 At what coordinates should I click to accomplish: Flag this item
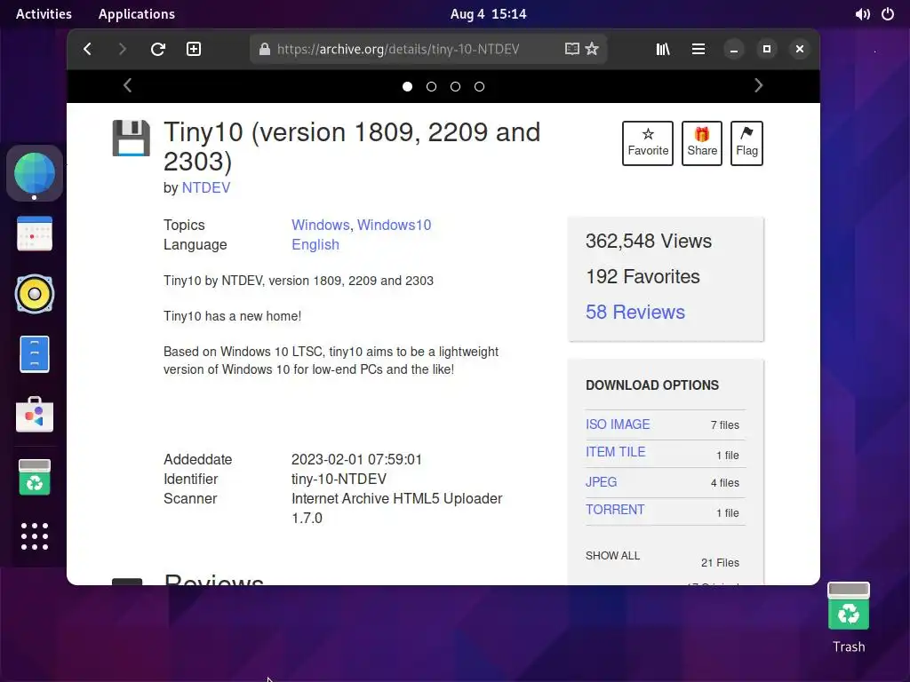[x=746, y=143]
